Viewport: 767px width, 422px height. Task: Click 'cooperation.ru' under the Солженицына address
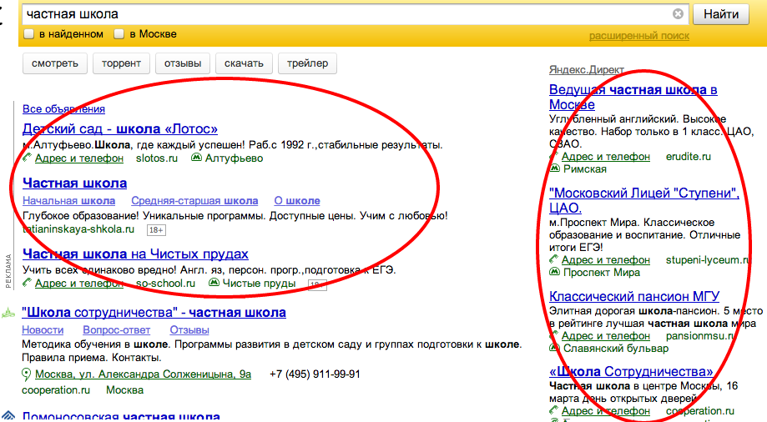56,389
